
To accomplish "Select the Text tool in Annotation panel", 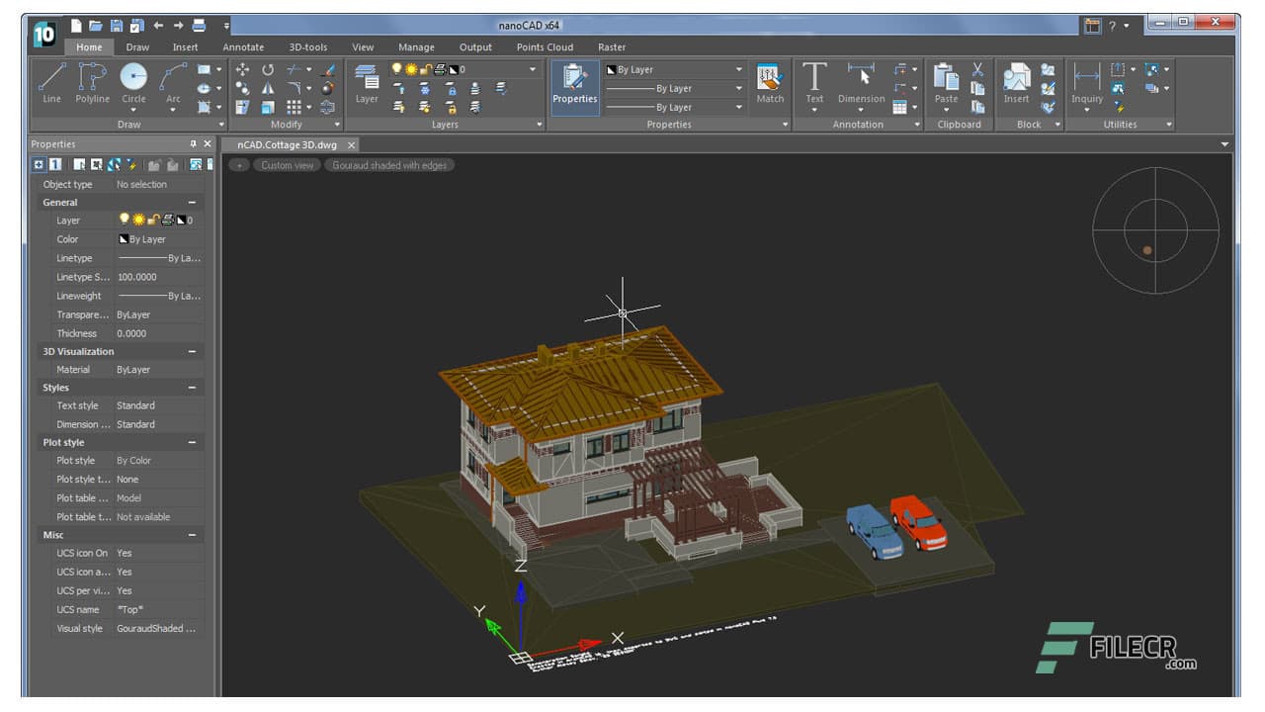I will [814, 79].
